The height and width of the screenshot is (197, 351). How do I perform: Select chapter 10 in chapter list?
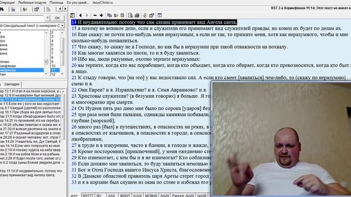tap(55, 66)
